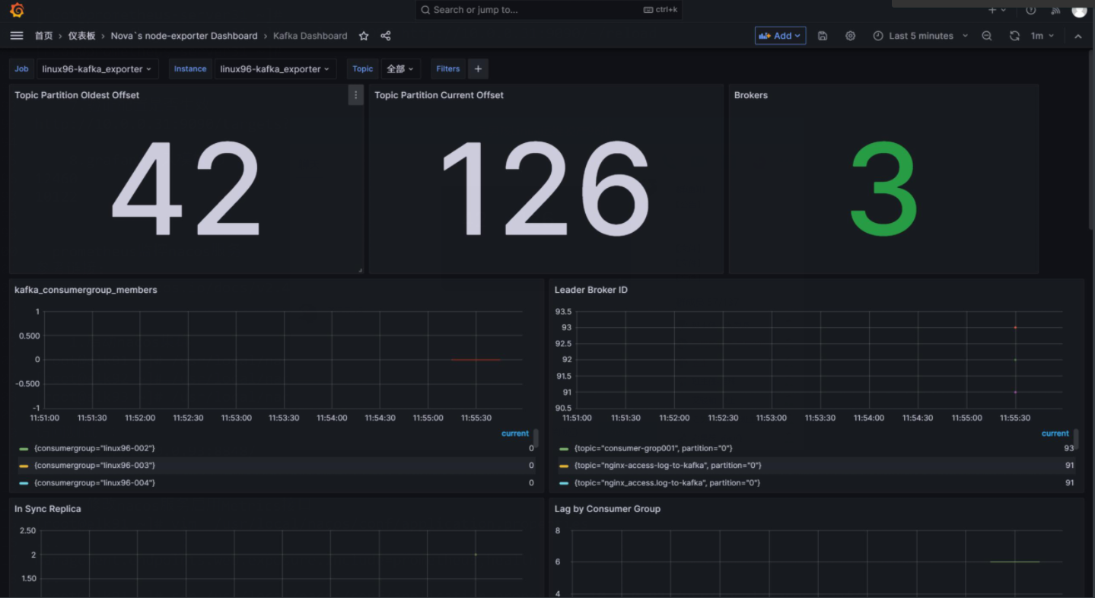Open the Grafana logo home
The height and width of the screenshot is (598, 1095).
[x=17, y=10]
